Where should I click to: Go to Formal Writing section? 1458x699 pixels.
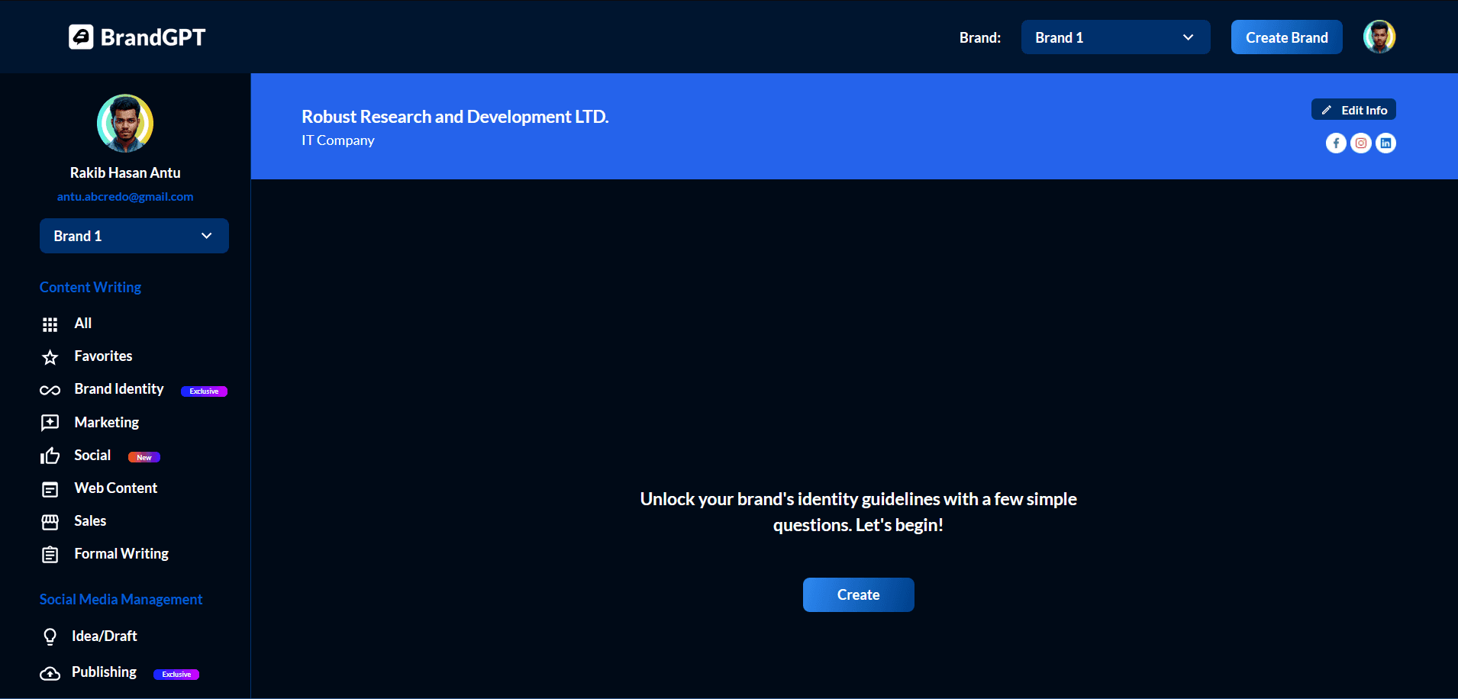point(121,554)
